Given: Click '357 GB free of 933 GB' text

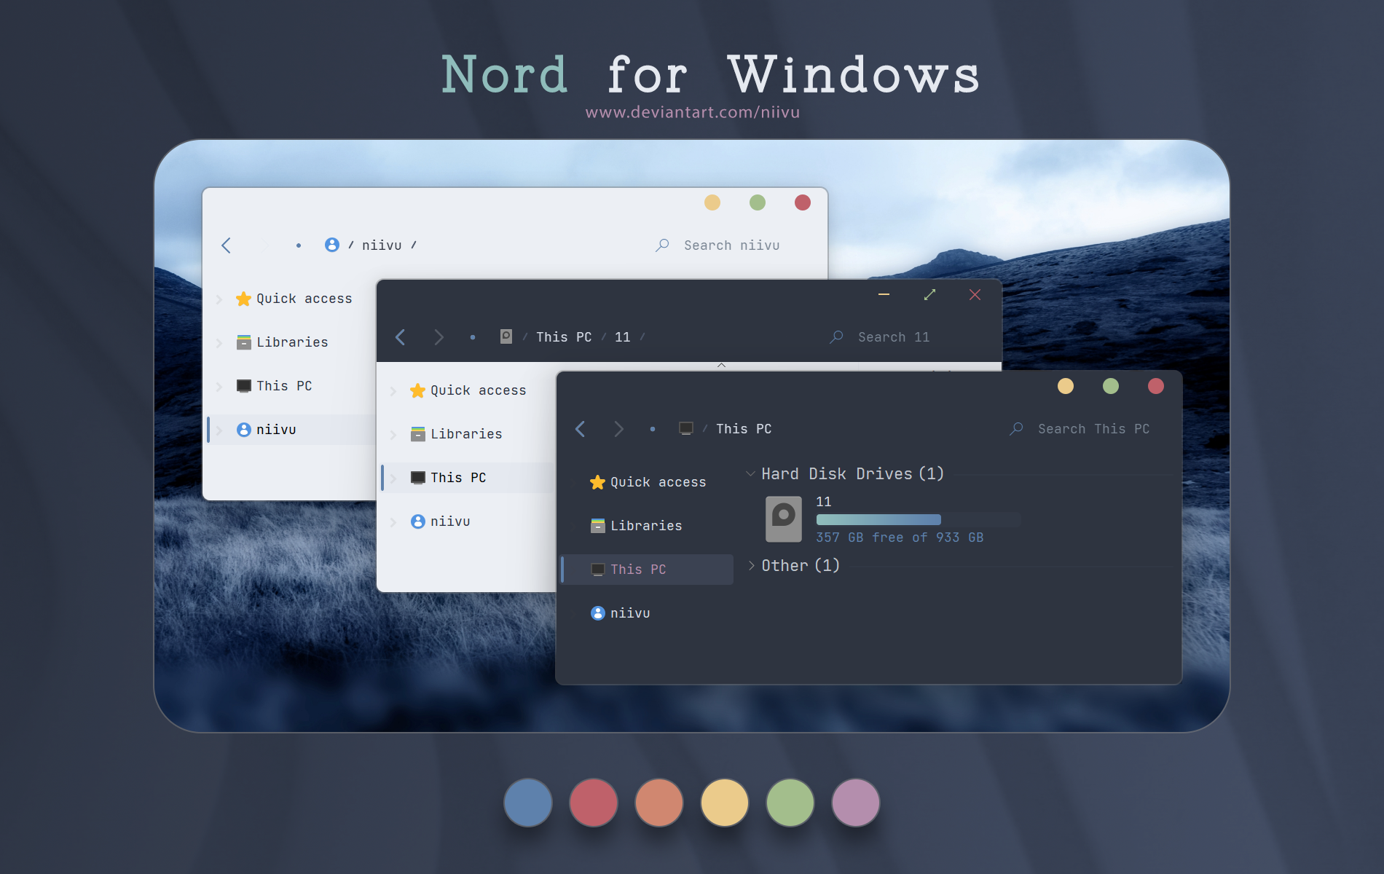Looking at the screenshot, I should coord(900,538).
